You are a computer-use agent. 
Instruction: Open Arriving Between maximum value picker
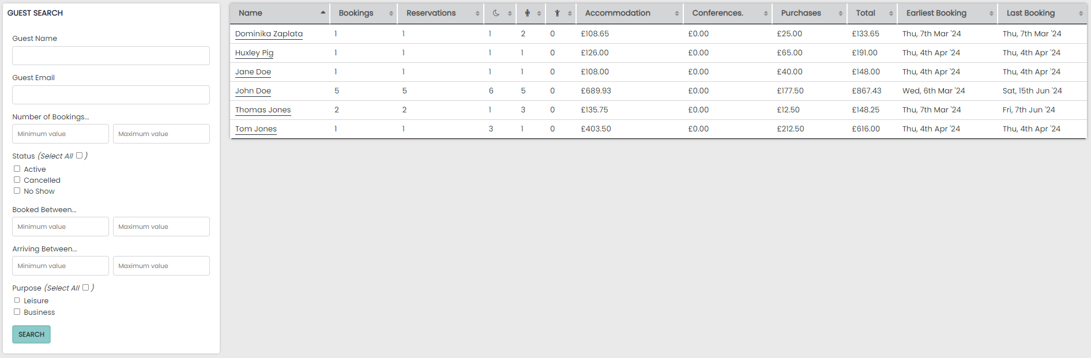(x=161, y=266)
